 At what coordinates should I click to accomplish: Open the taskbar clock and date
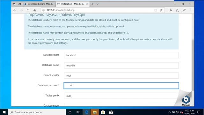pos(189,112)
